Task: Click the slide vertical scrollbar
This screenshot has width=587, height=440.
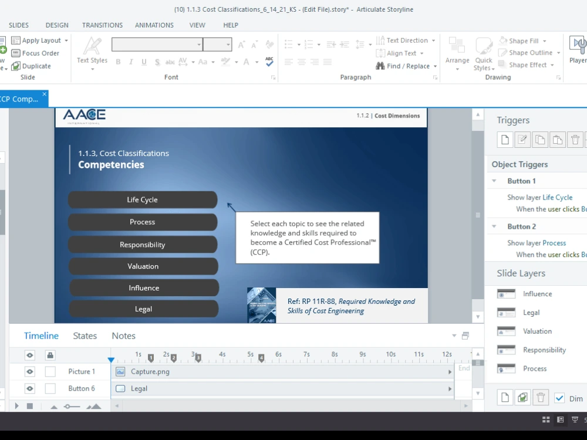Action: point(478,215)
